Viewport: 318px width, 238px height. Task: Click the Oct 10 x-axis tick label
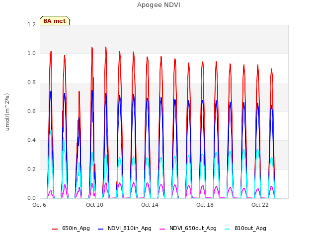click(x=94, y=205)
